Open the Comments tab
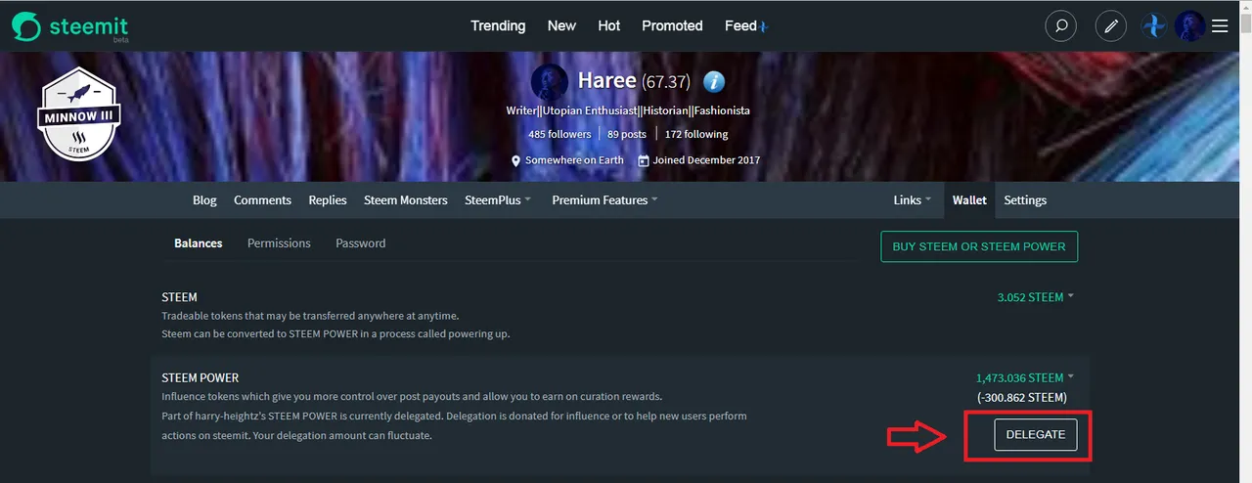 point(262,200)
